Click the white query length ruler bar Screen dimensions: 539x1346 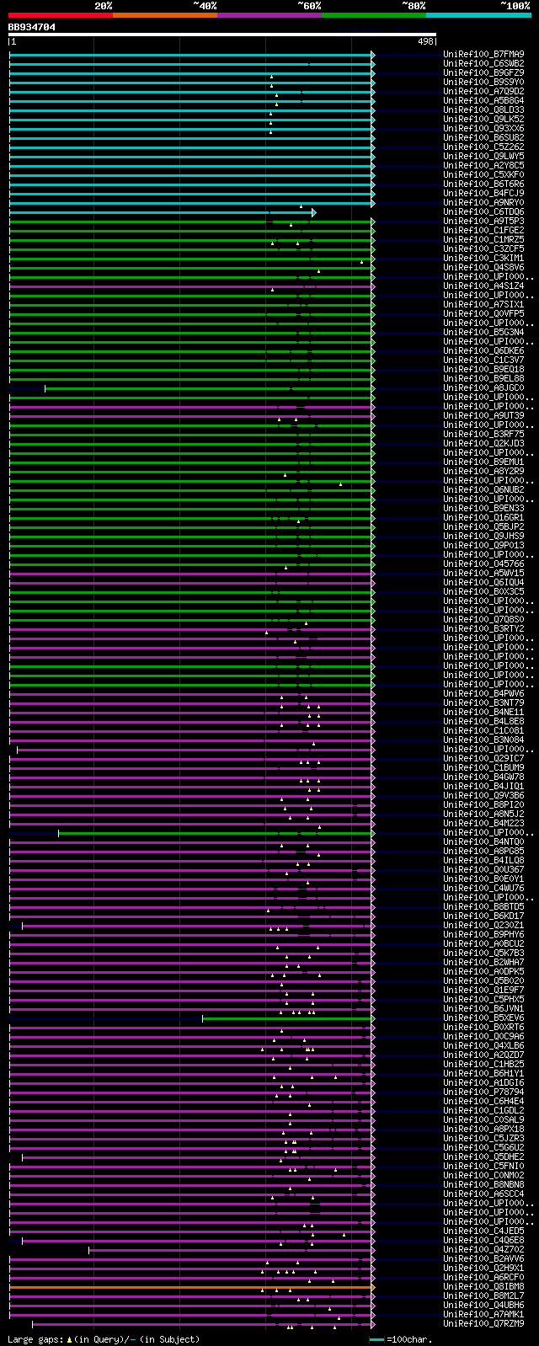click(222, 35)
